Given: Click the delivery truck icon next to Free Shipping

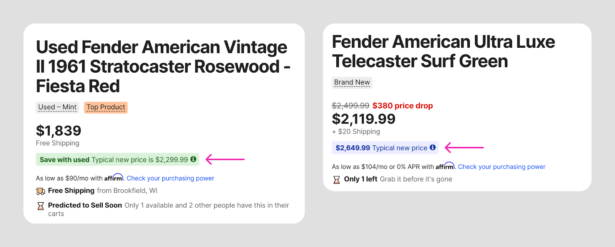Looking at the screenshot, I should [40, 191].
